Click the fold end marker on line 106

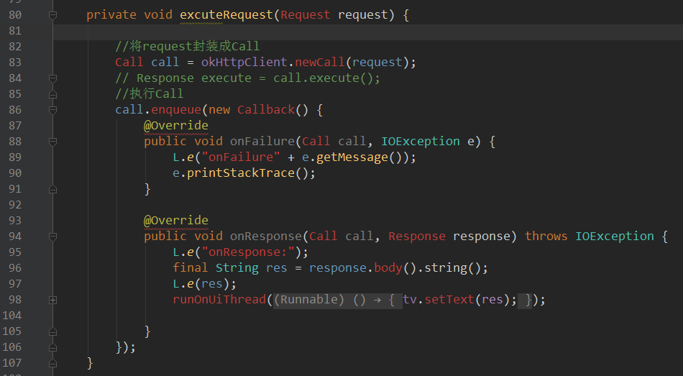point(52,347)
